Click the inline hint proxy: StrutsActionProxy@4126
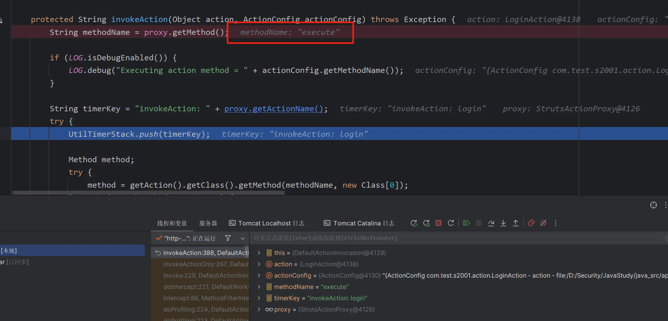668x321 pixels. coord(571,109)
